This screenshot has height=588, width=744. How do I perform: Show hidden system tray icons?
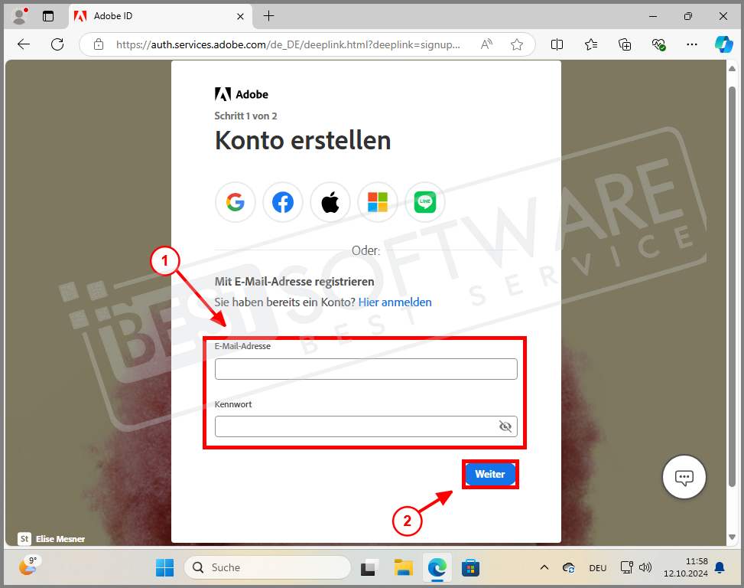click(x=544, y=567)
